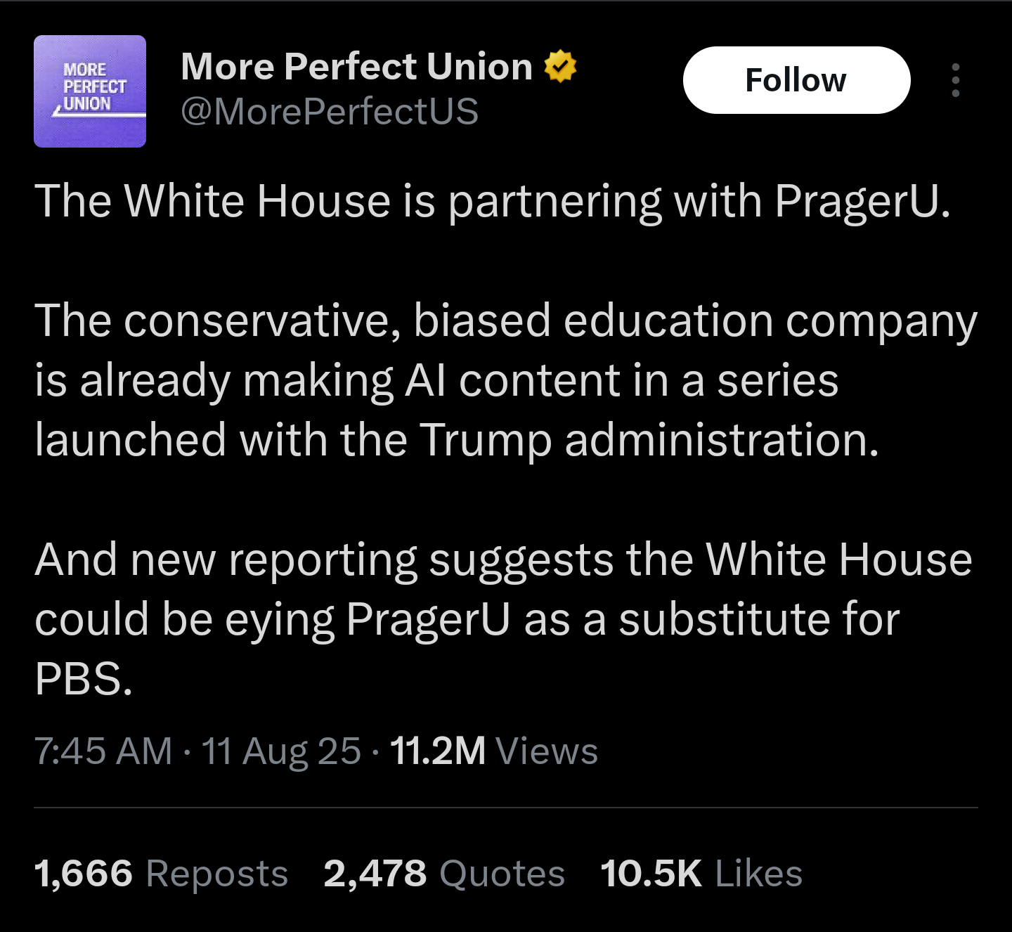Show who Likes this post
The image size is (1012, 932).
click(x=758, y=874)
